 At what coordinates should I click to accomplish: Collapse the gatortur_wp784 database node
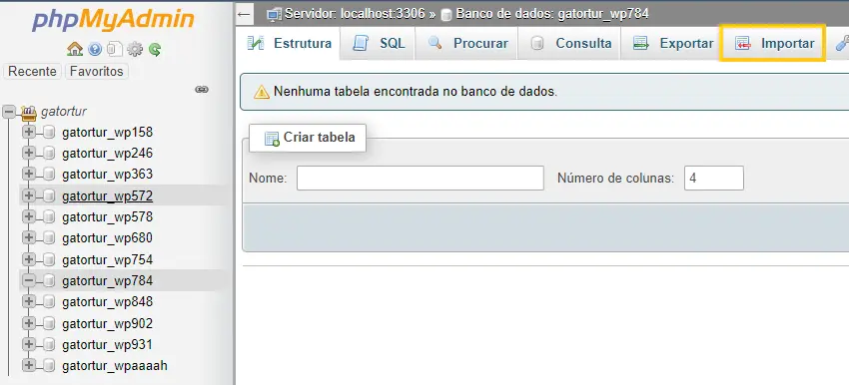tap(29, 280)
